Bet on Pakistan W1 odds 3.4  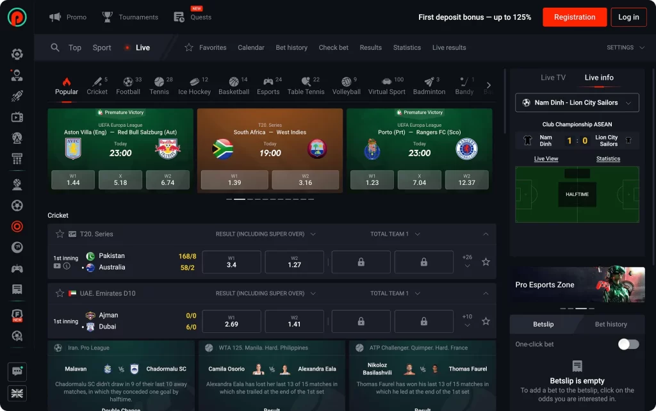point(231,262)
